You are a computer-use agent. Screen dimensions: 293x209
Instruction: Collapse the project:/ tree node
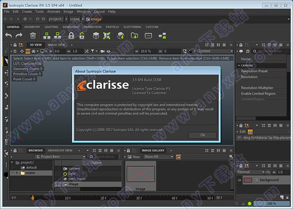[12, 162]
